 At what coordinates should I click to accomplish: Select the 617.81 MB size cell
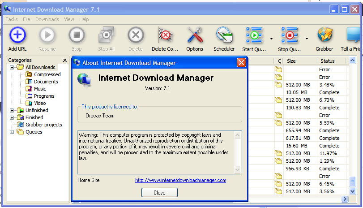pos(298,138)
